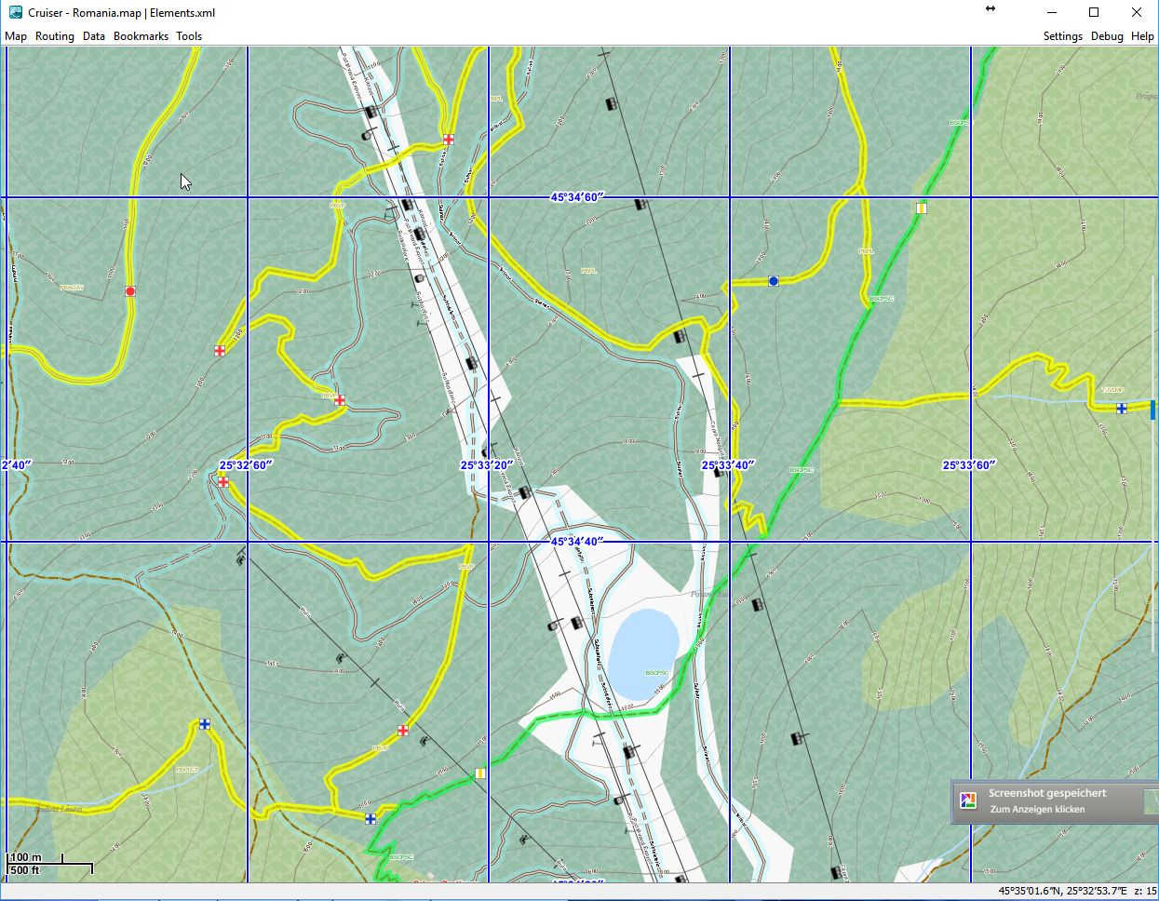Click the red circle marker on yellow trail
This screenshot has width=1159, height=901.
pos(130,291)
